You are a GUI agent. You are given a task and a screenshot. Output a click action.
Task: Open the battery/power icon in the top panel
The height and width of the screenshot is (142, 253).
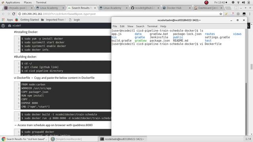[x=249, y=2]
